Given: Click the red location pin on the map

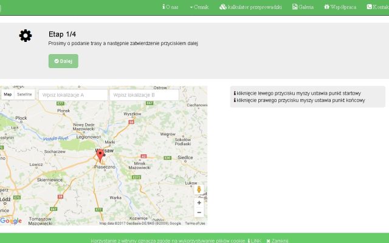Looking at the screenshot, I should 100,156.
